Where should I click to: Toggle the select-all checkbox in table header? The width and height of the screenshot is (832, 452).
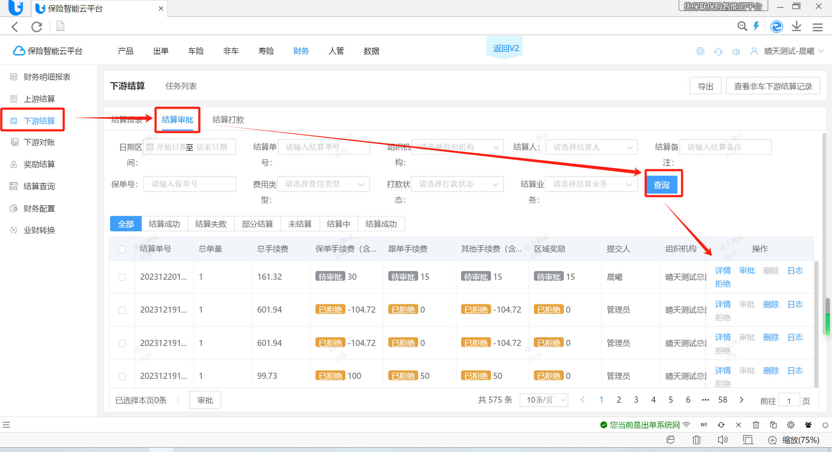point(122,249)
